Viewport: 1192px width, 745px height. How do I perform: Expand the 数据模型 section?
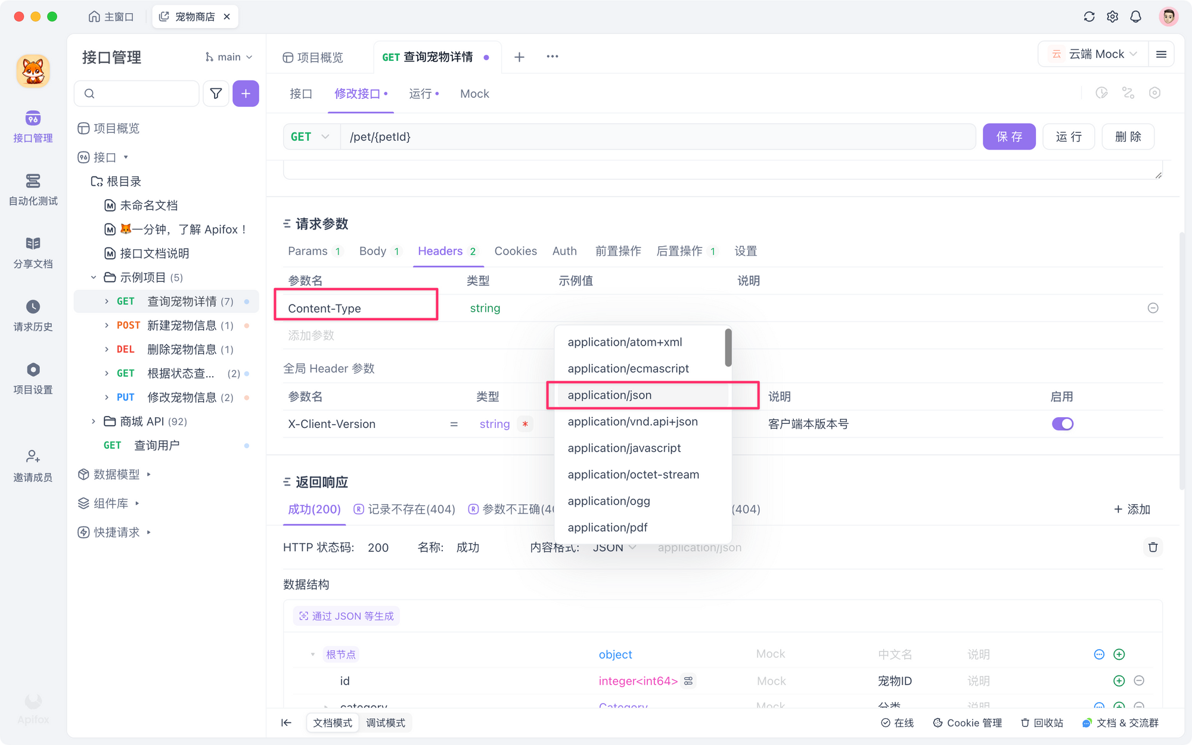(148, 474)
